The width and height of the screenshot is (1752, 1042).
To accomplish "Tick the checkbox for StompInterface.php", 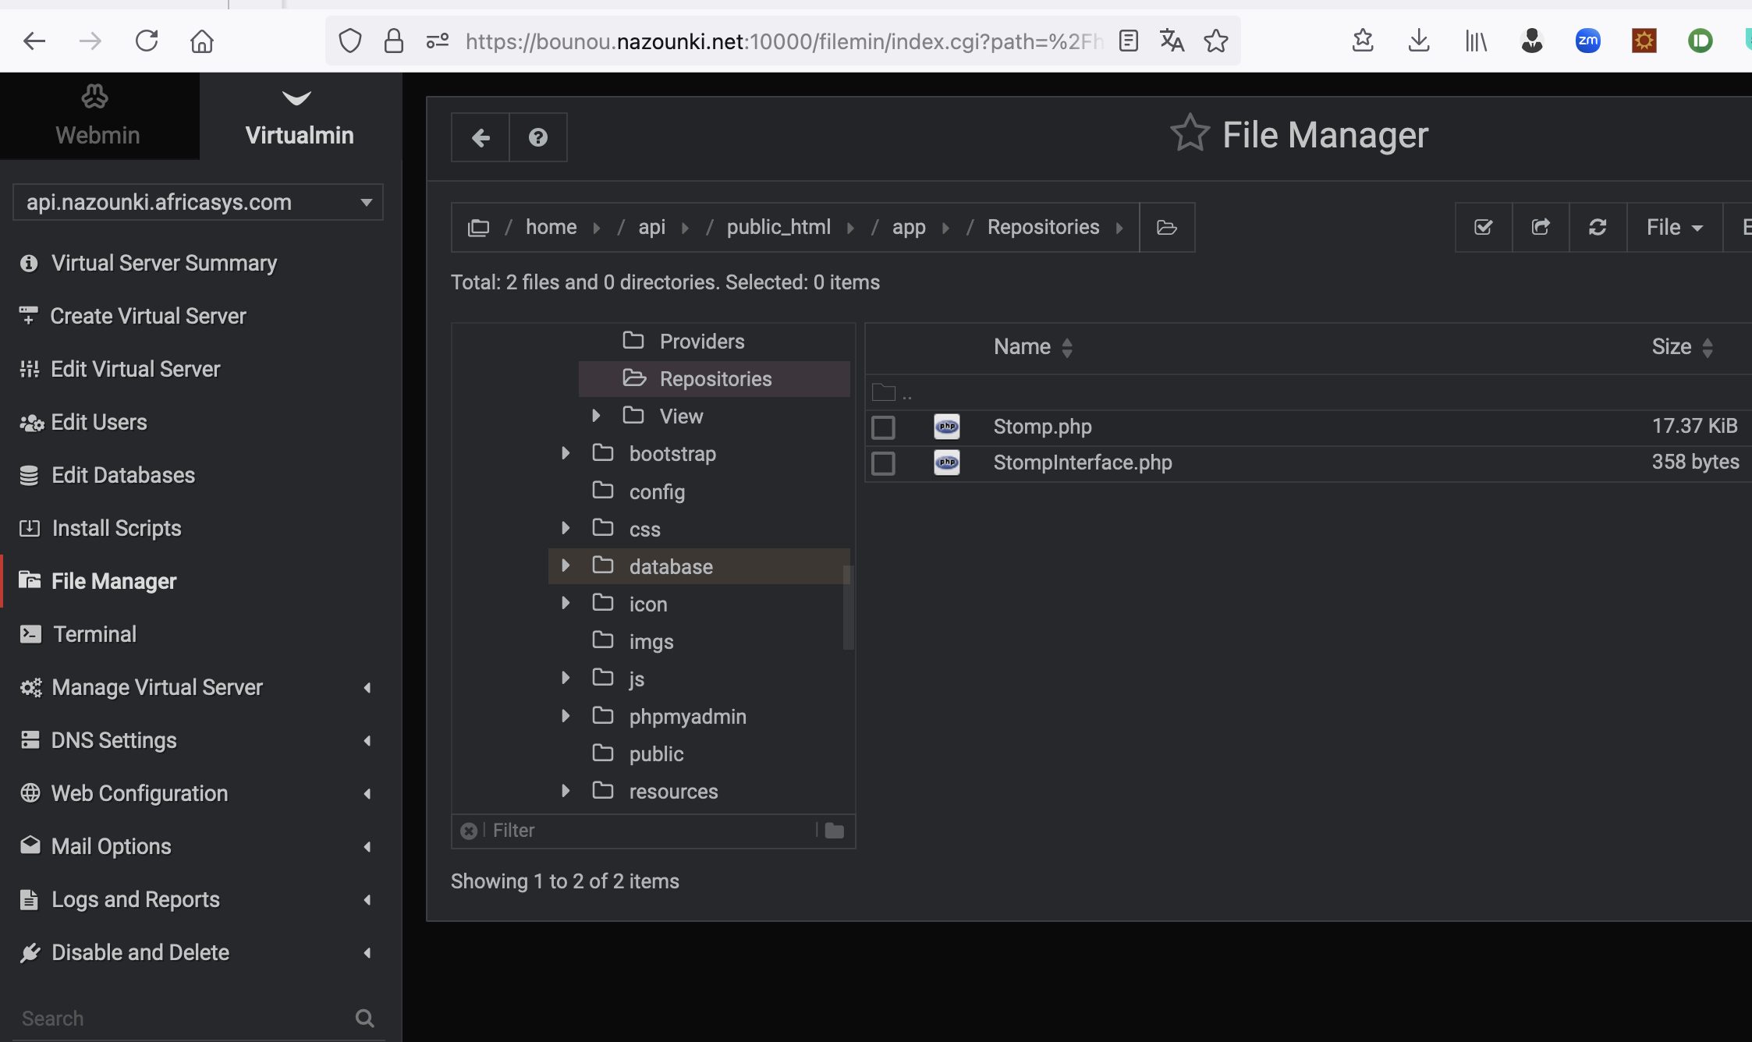I will pyautogui.click(x=883, y=463).
